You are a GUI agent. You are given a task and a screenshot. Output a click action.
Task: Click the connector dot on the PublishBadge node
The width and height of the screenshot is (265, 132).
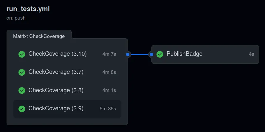point(151,54)
